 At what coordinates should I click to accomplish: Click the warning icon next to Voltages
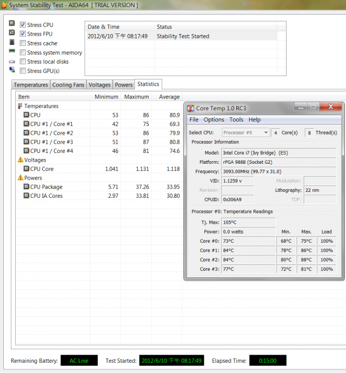pos(21,159)
